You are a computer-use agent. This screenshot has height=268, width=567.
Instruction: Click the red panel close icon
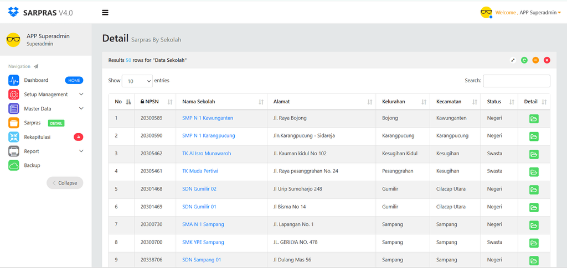click(x=547, y=60)
